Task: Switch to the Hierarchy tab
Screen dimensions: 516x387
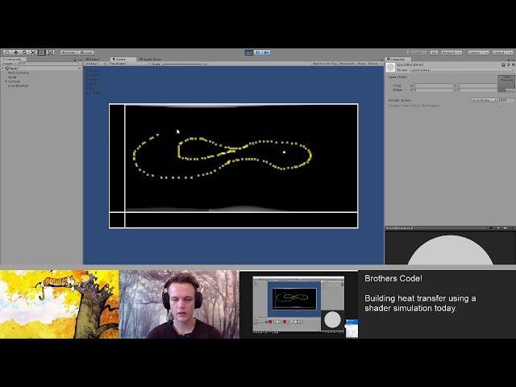Action: click(15, 59)
